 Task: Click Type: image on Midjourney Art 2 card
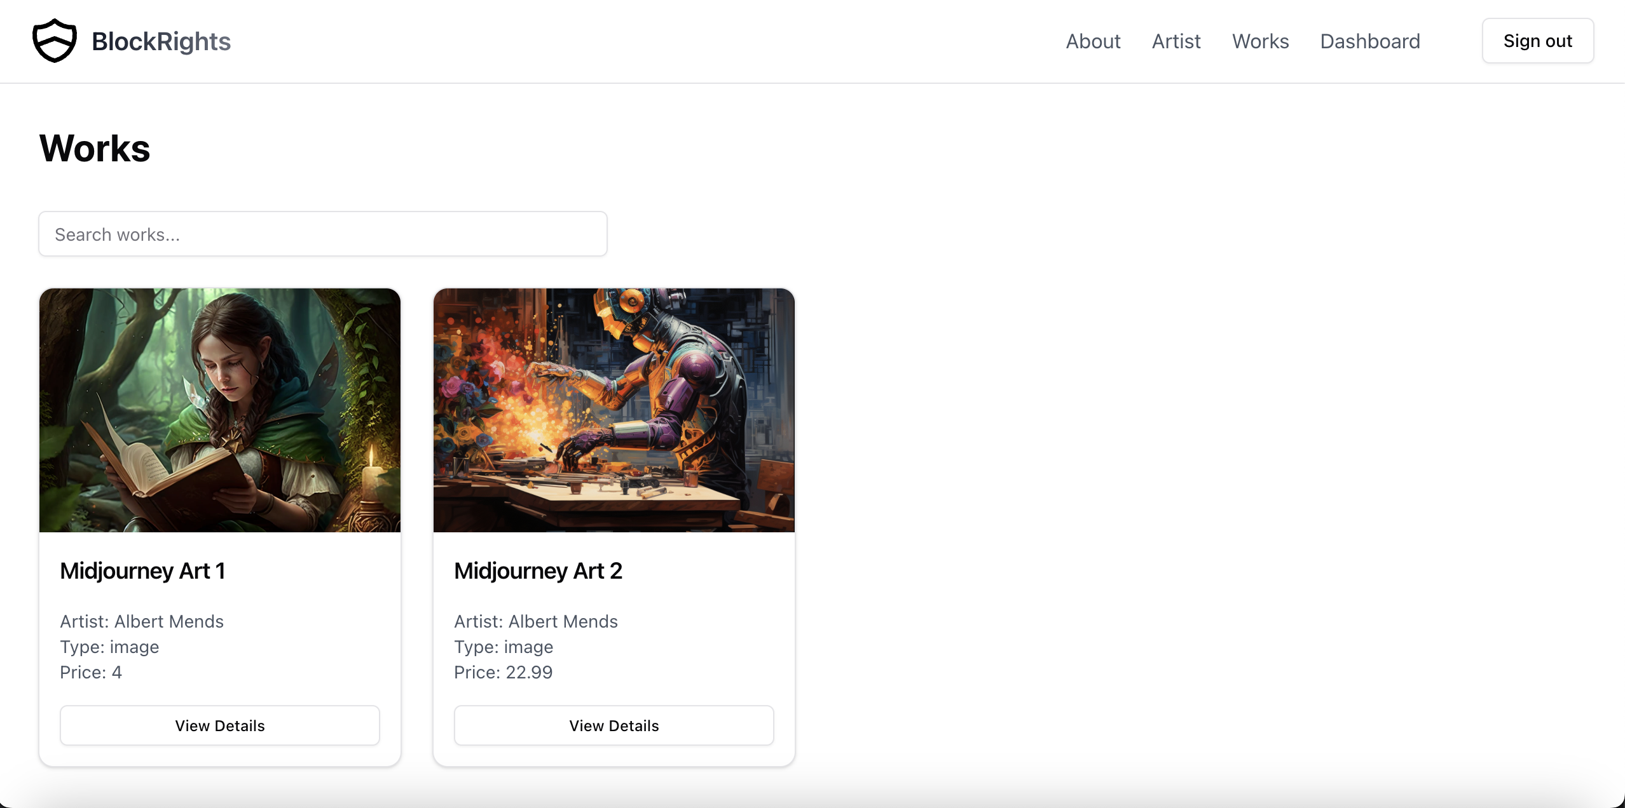point(504,647)
